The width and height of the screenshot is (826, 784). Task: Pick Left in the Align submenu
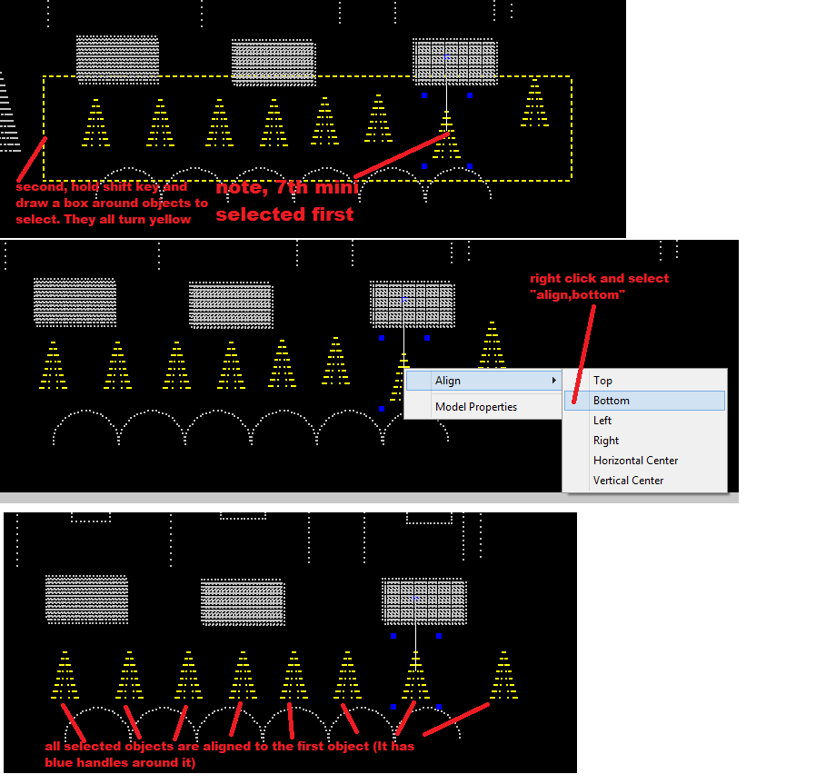[644, 421]
